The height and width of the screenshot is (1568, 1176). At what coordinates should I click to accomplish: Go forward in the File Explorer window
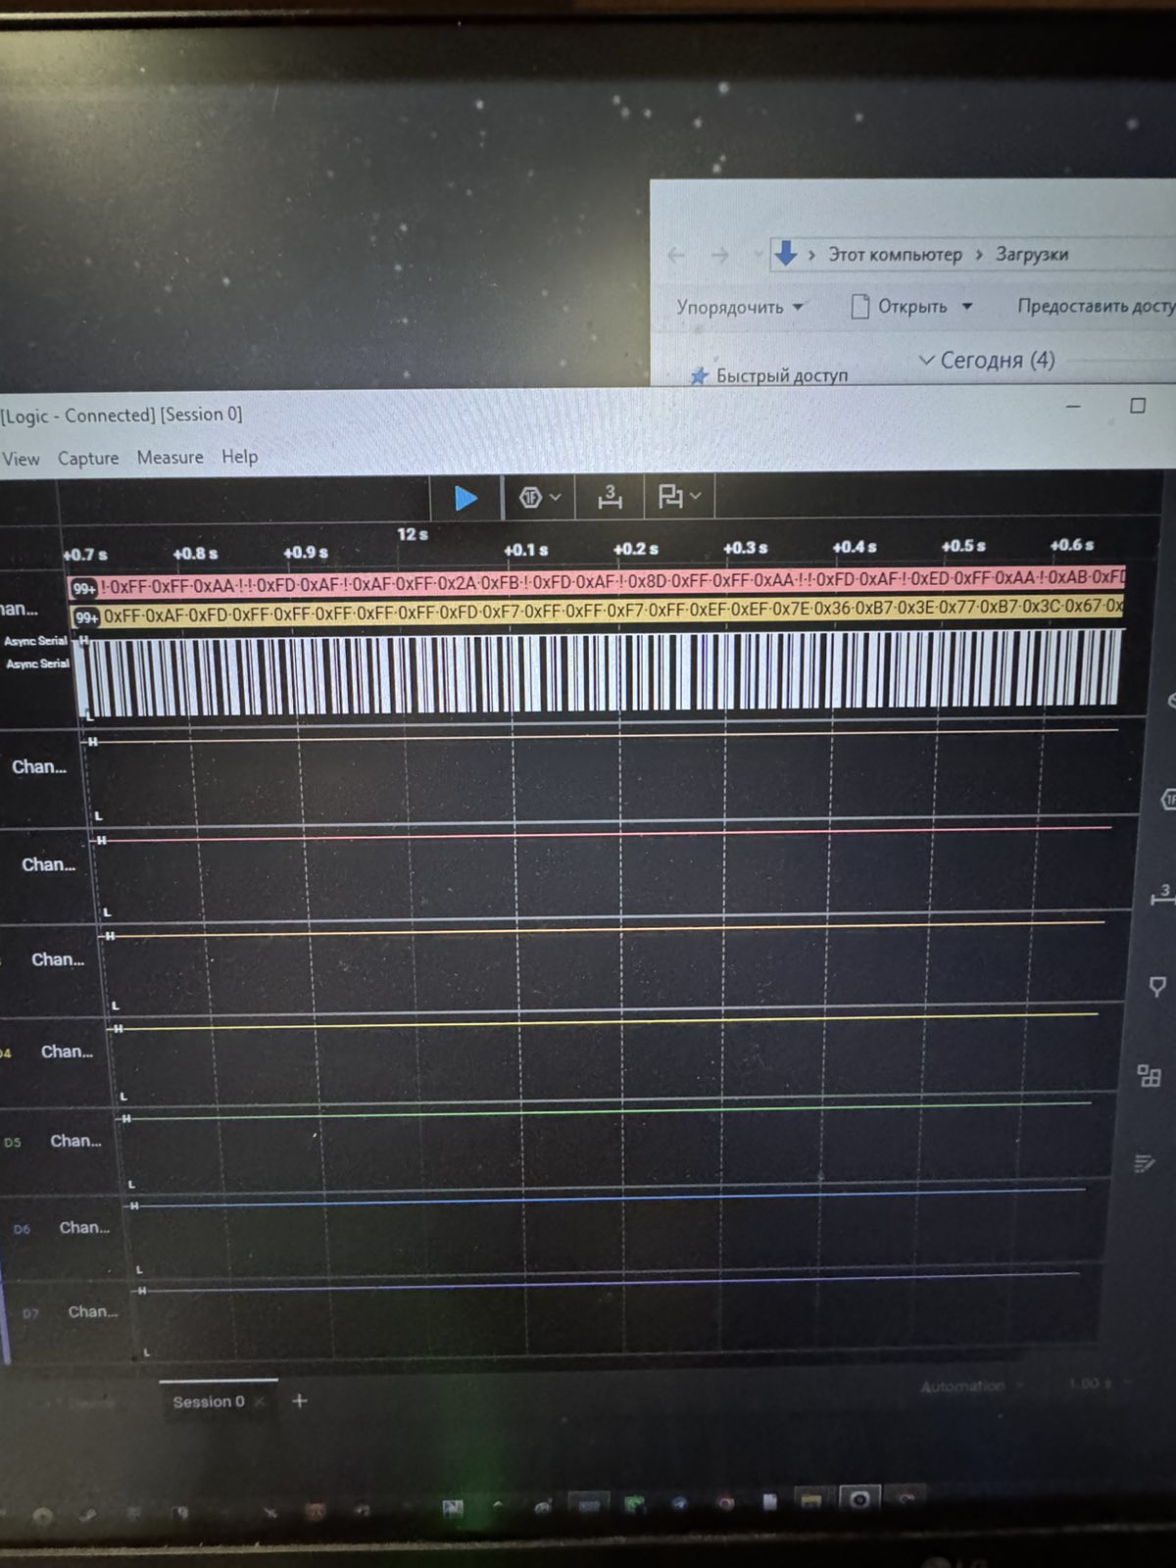720,256
